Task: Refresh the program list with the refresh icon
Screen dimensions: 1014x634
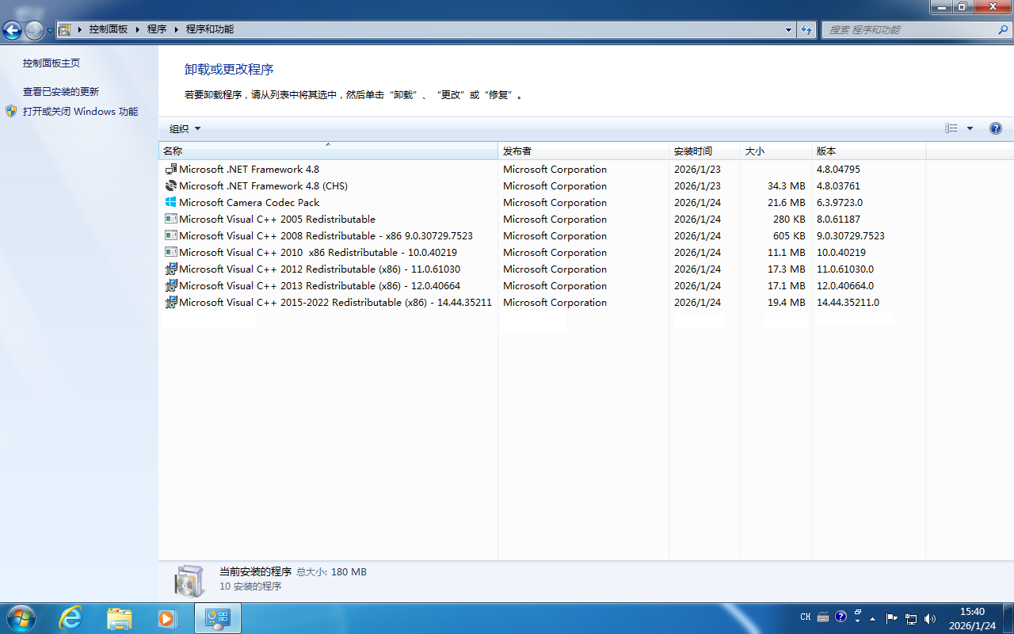Action: coord(807,29)
